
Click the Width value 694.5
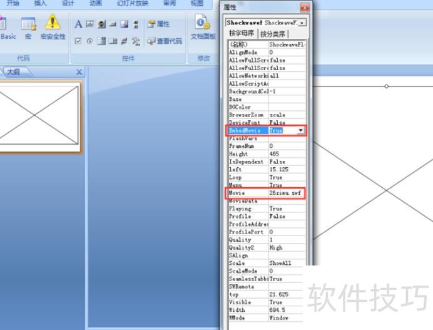[286, 310]
